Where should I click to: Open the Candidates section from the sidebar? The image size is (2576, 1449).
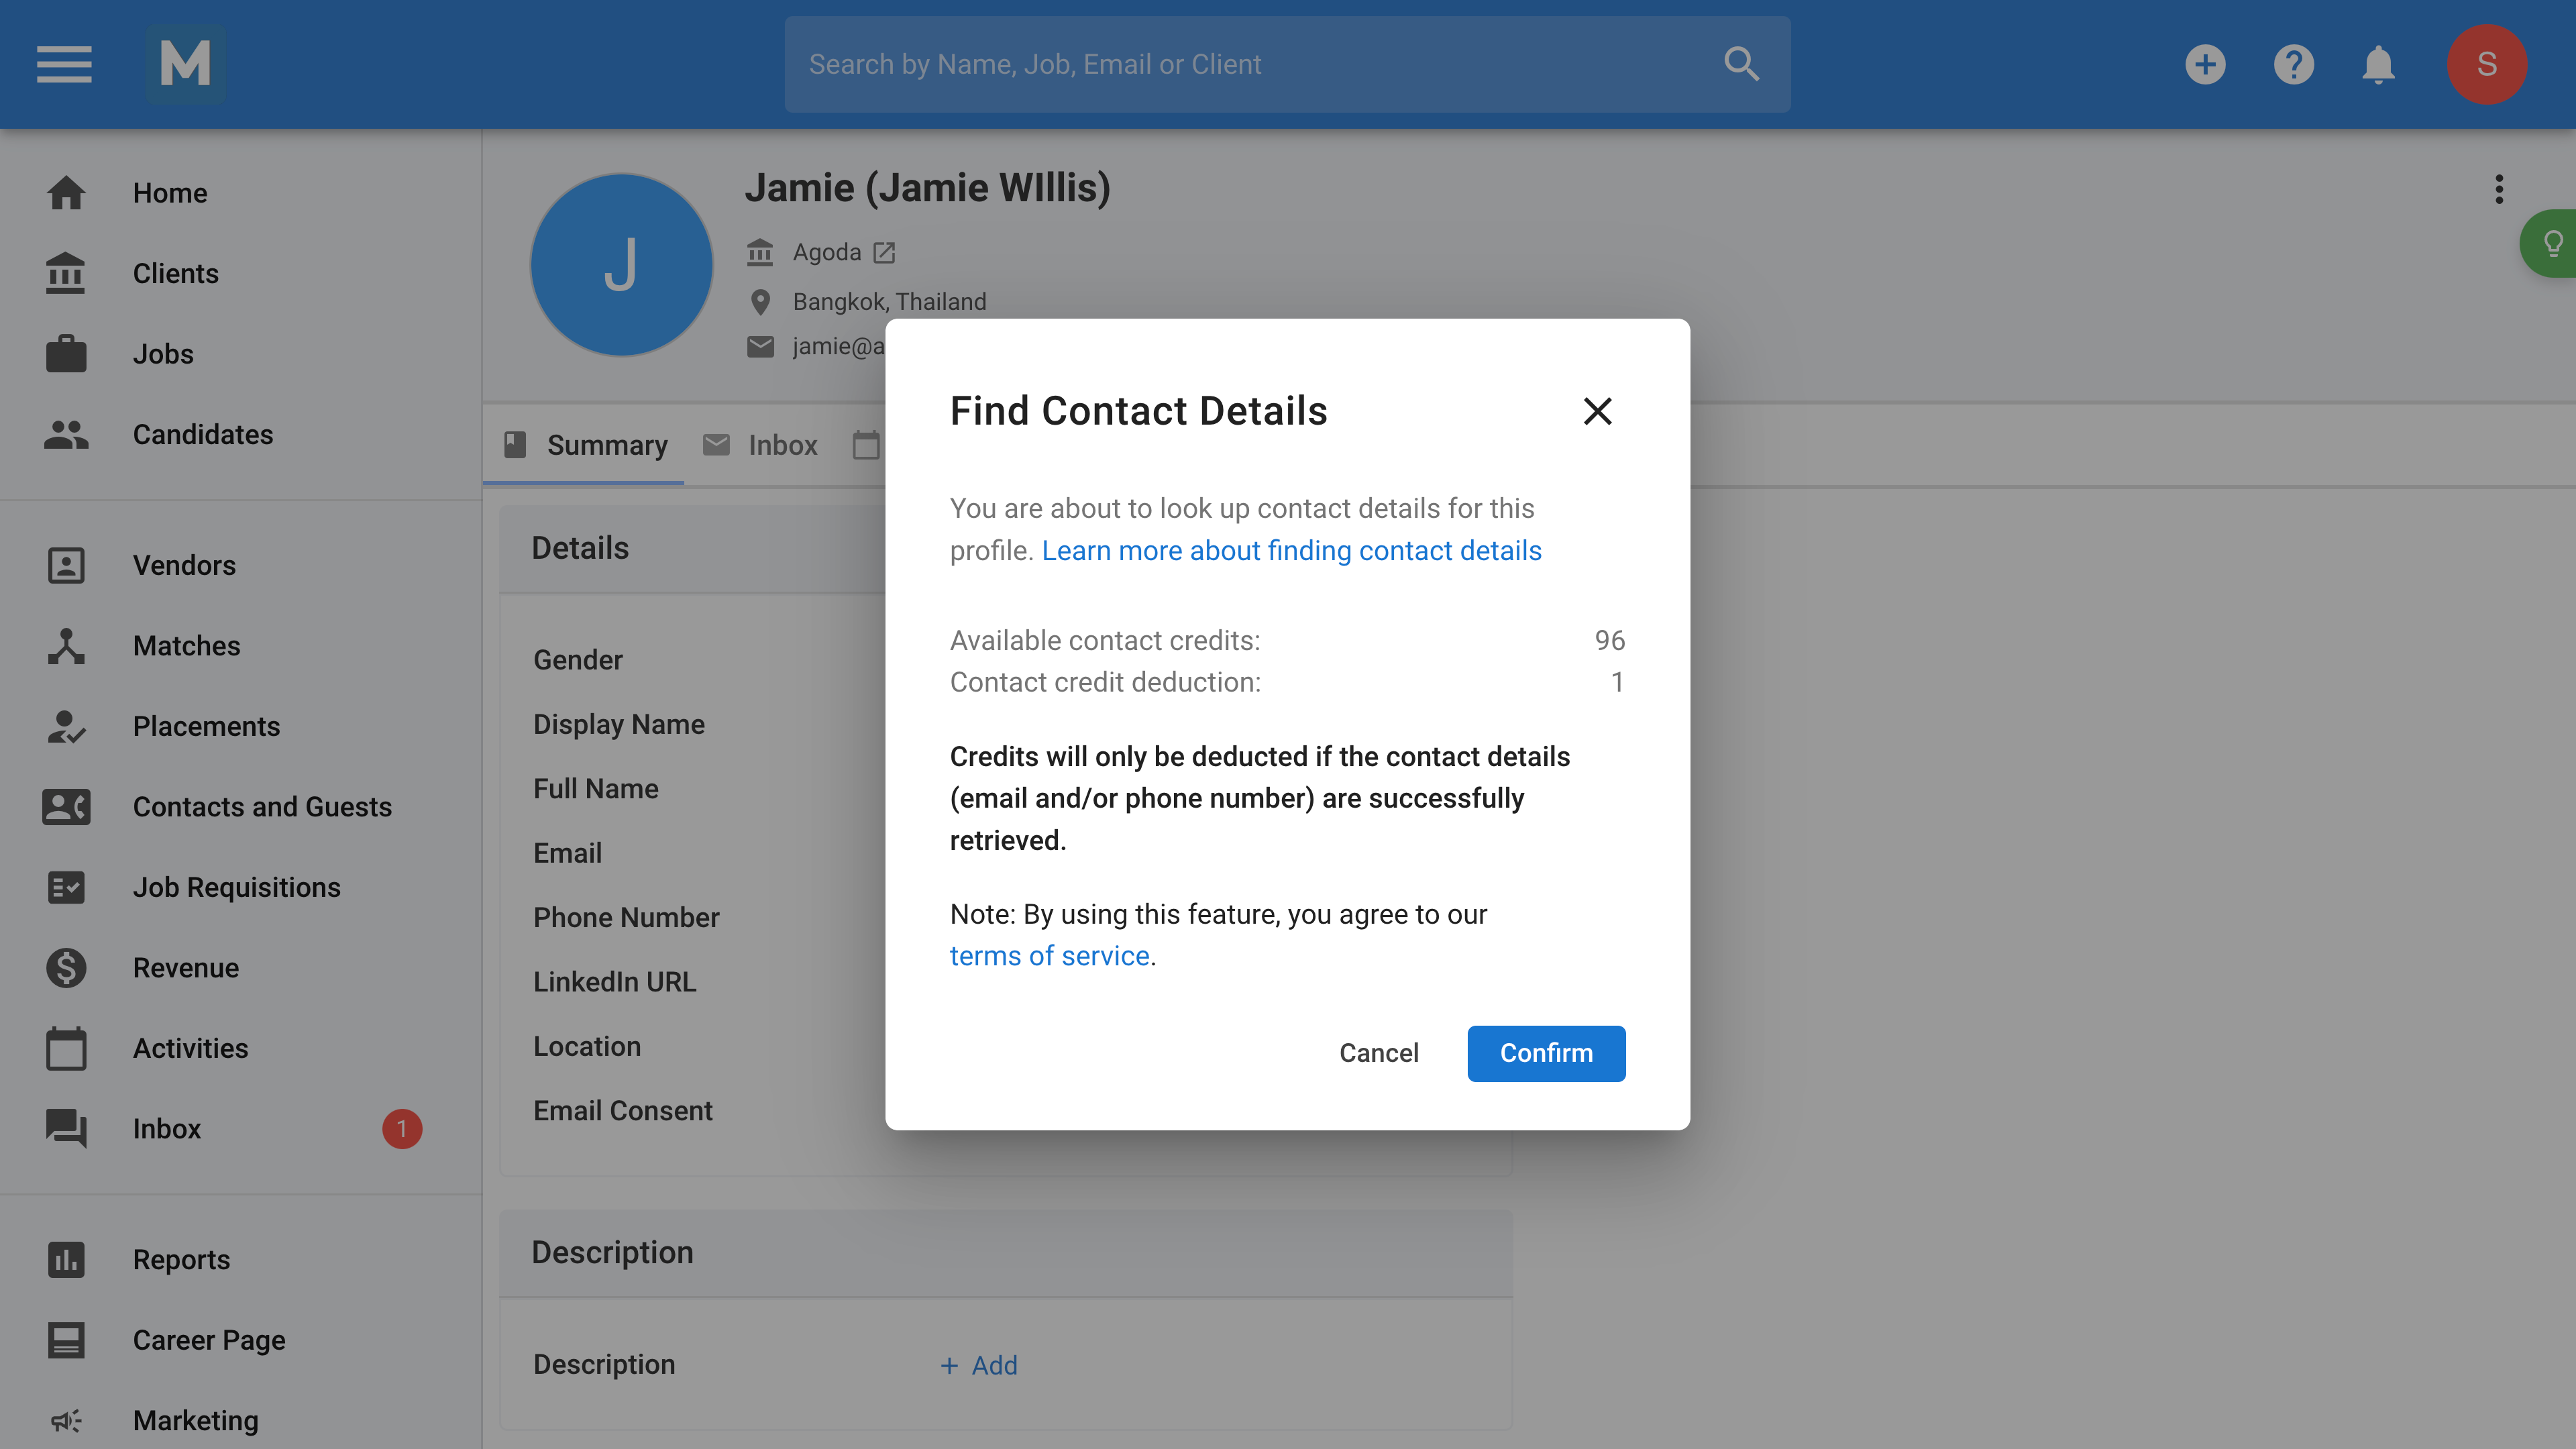pyautogui.click(x=203, y=434)
